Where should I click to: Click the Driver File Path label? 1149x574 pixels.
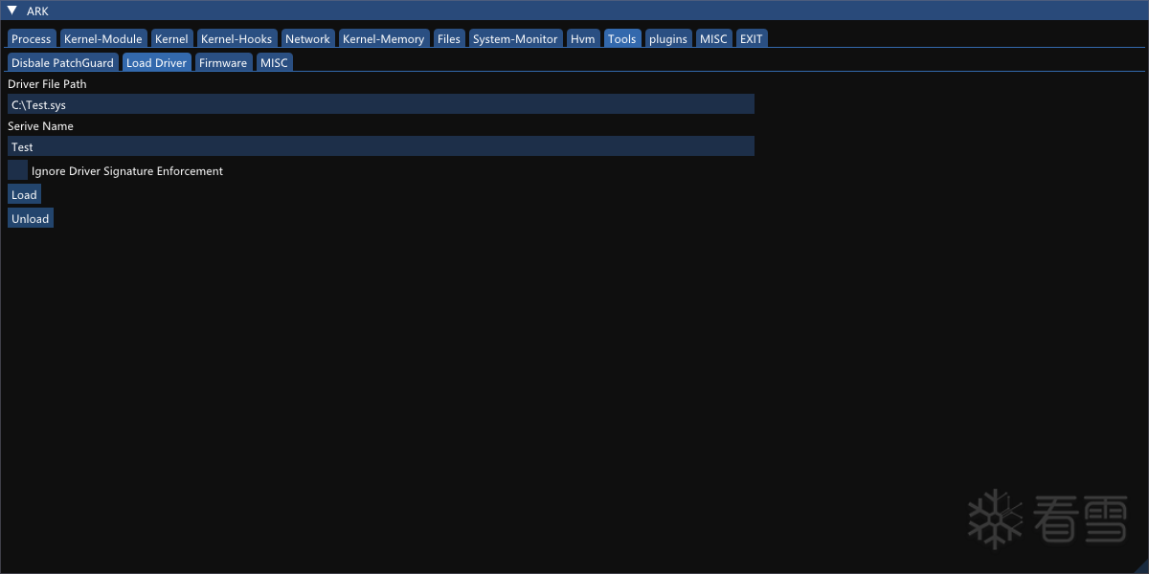(x=48, y=84)
